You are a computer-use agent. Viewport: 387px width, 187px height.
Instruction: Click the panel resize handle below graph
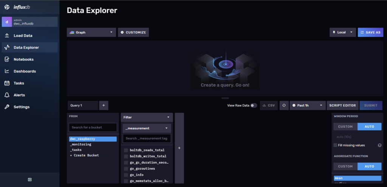click(x=225, y=98)
